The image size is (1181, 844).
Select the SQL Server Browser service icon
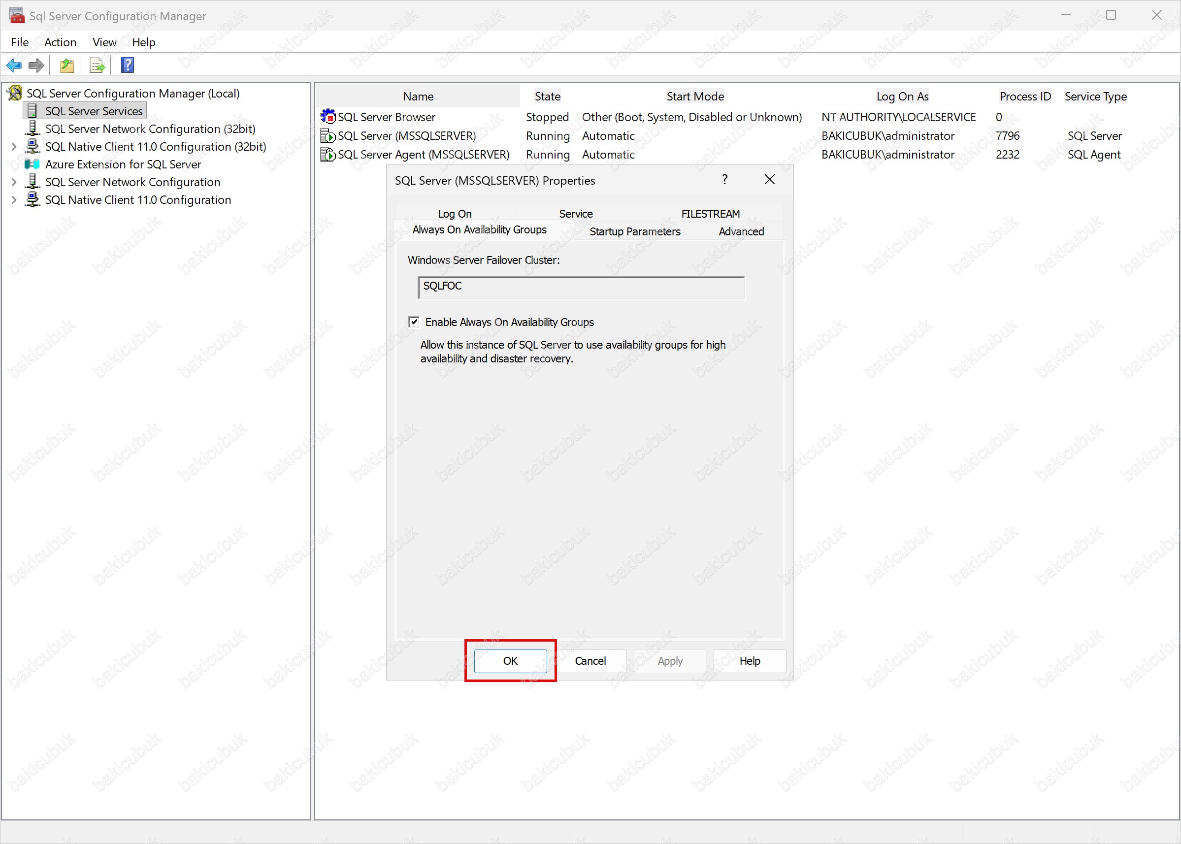point(328,117)
